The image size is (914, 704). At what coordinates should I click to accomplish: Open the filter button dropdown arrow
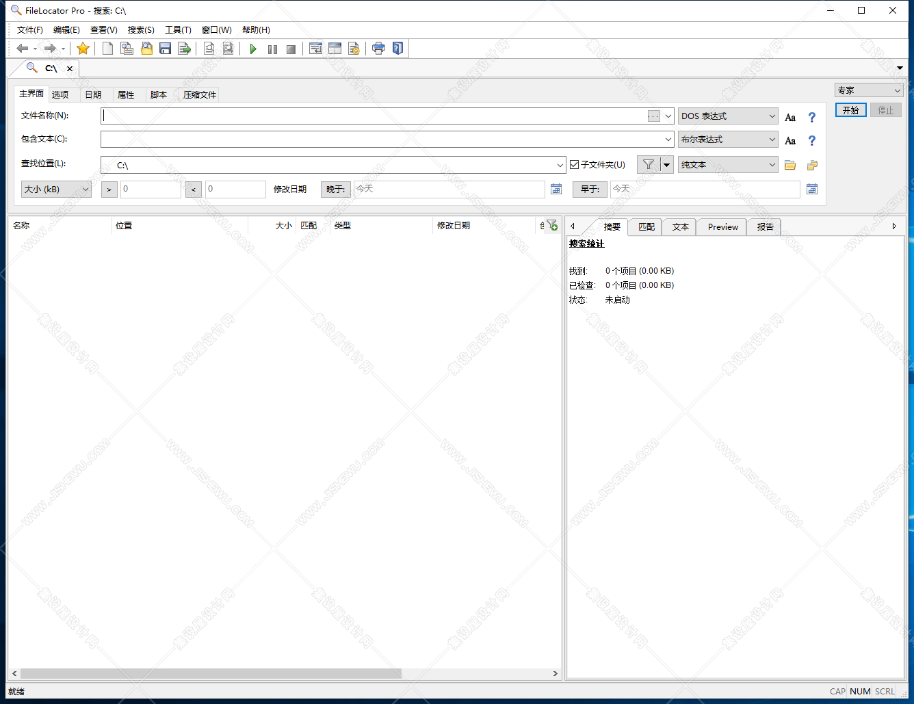click(x=667, y=164)
